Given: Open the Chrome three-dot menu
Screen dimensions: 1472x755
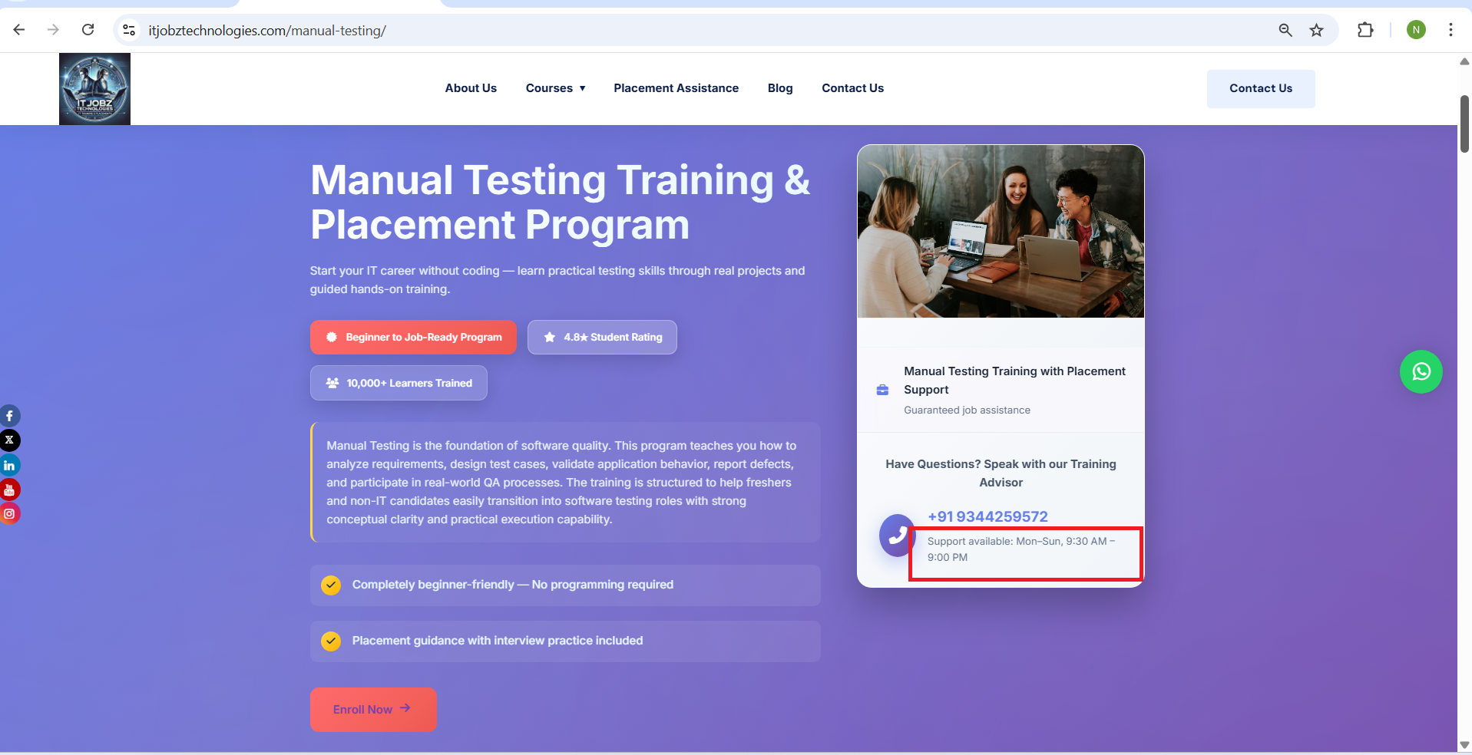Looking at the screenshot, I should click(x=1450, y=30).
